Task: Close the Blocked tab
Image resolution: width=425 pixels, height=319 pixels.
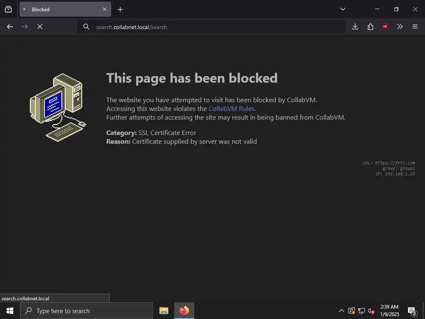Action: click(x=104, y=9)
